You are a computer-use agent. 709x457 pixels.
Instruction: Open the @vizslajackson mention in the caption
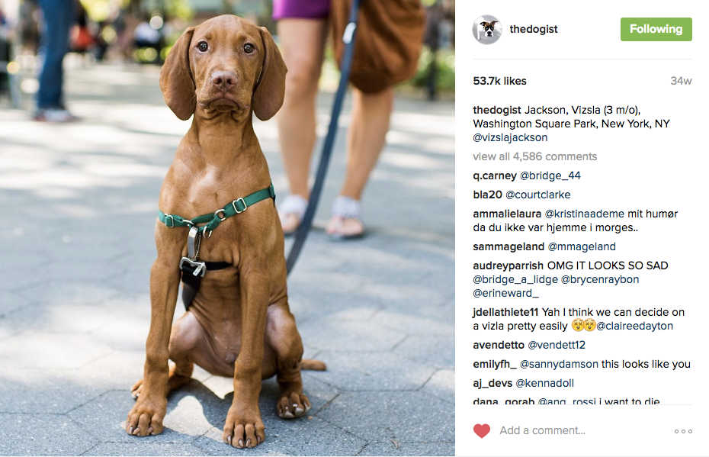[510, 137]
